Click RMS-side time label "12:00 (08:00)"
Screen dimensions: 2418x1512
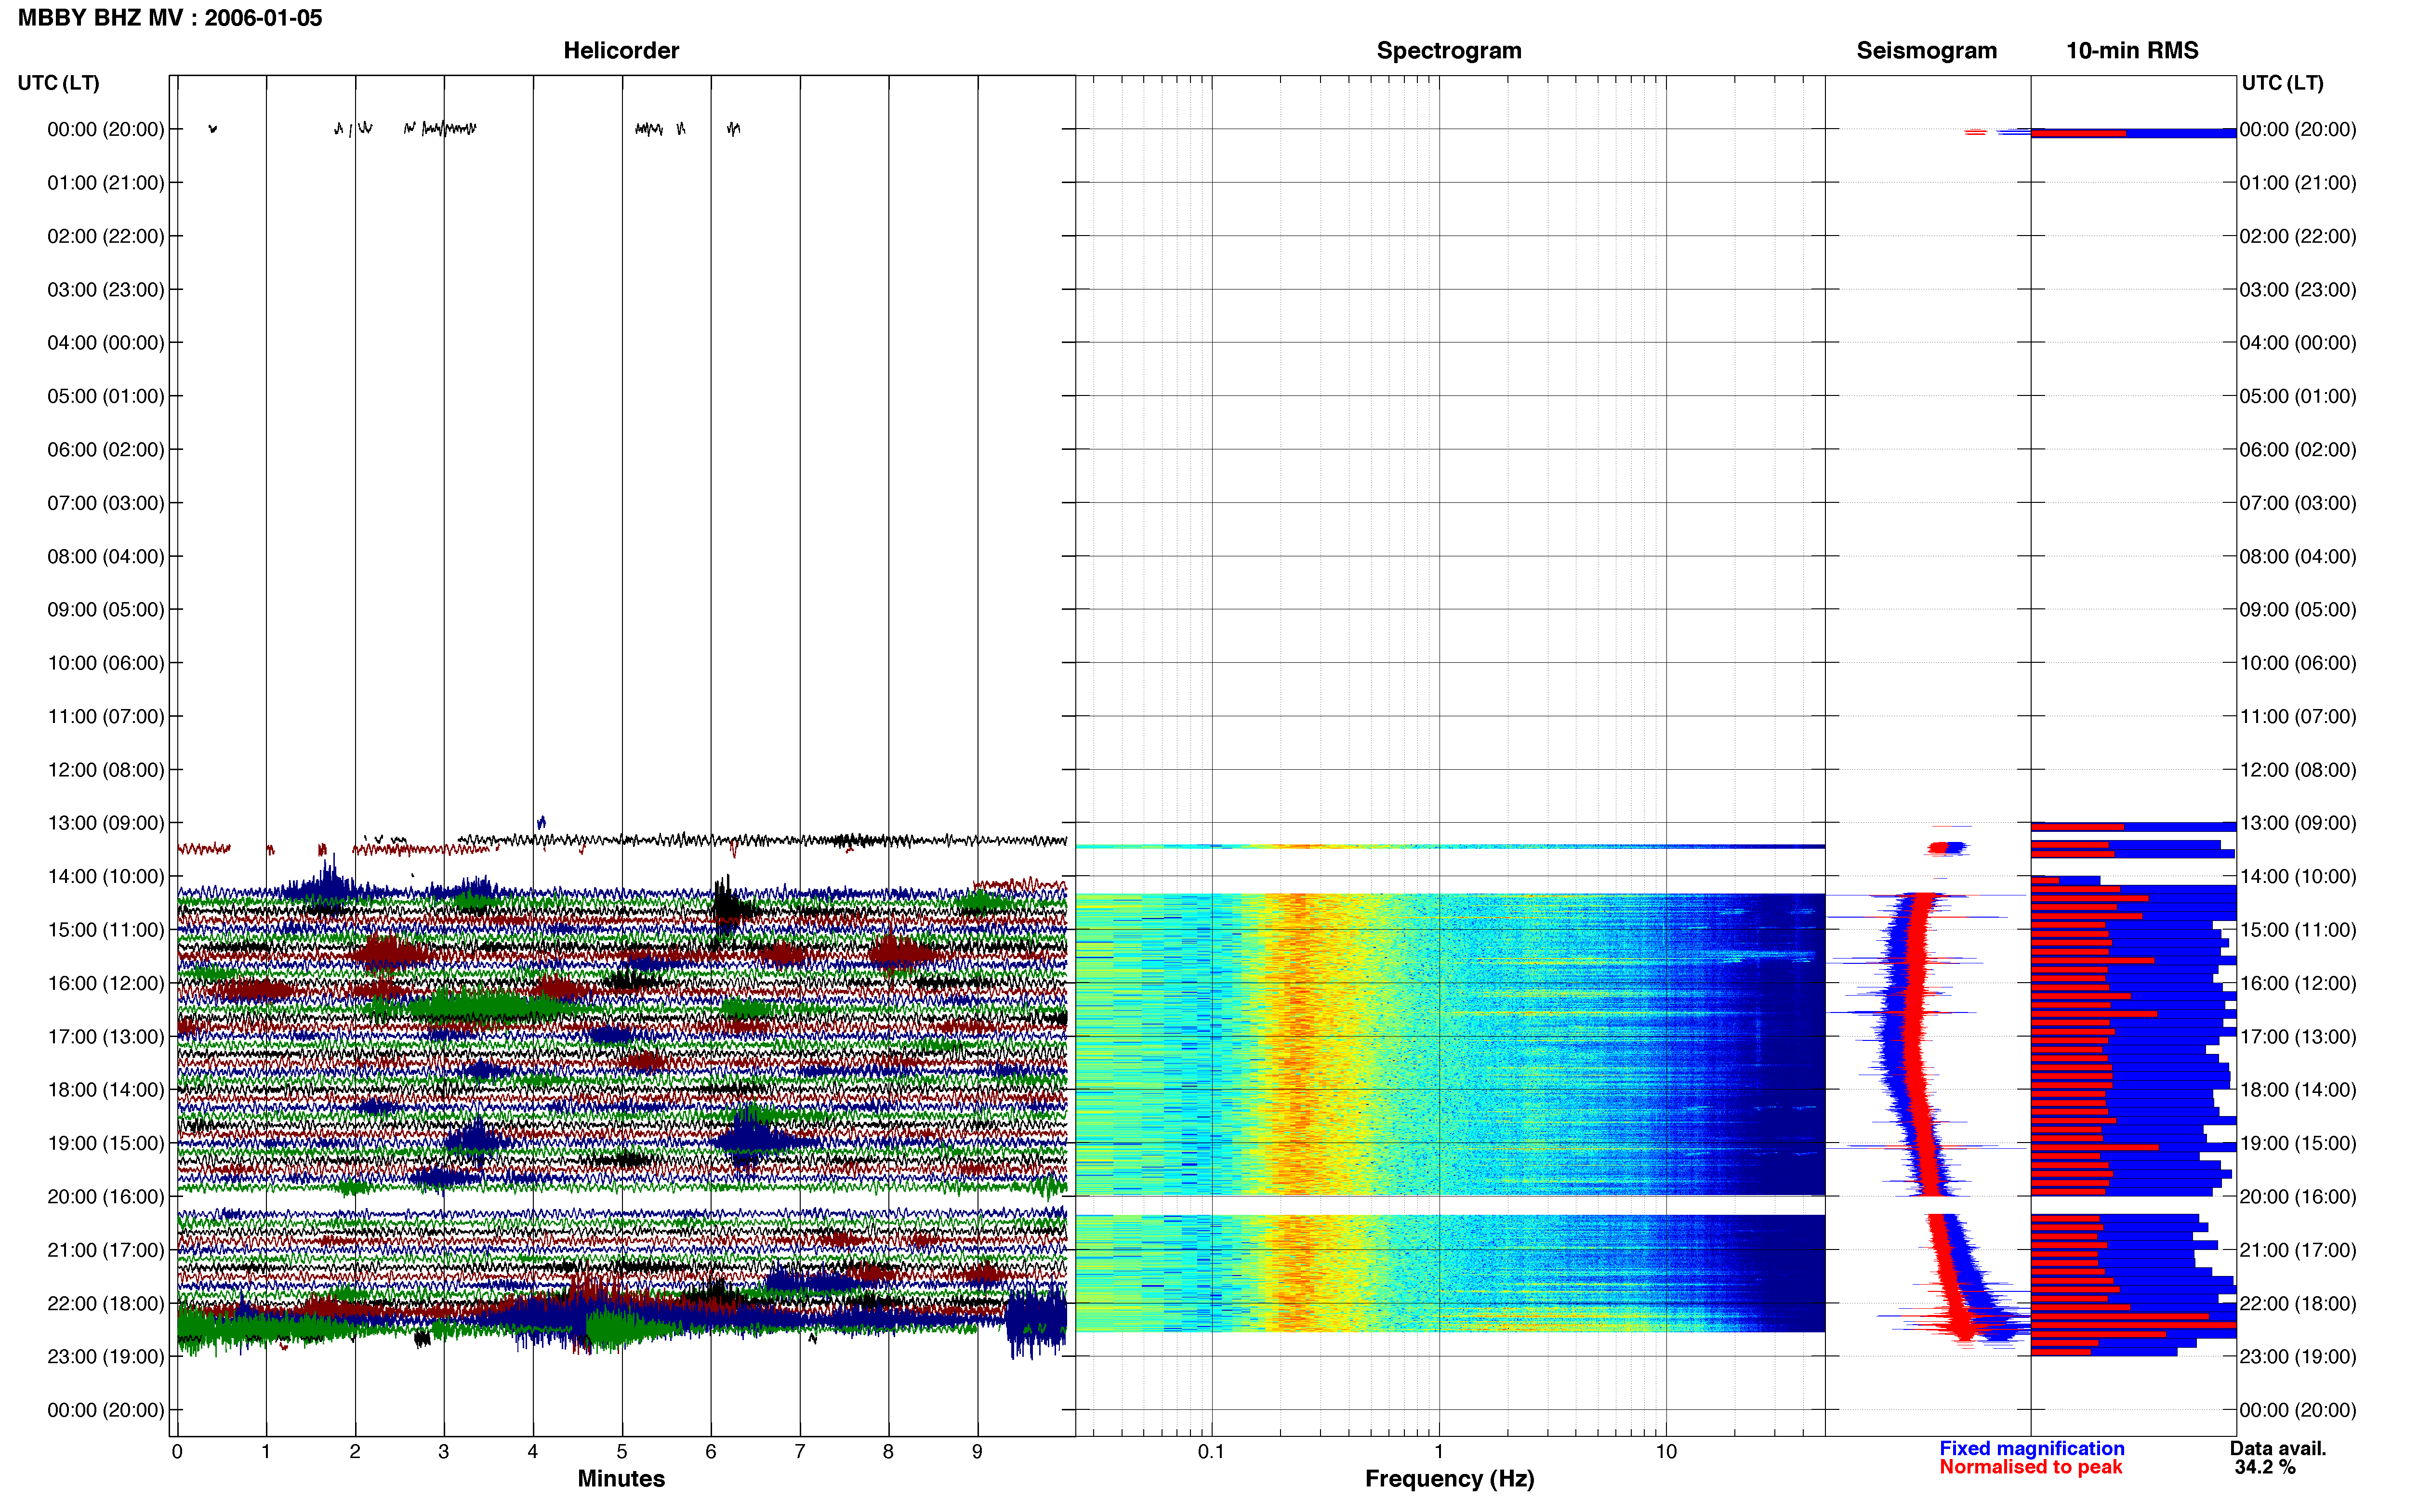2298,770
